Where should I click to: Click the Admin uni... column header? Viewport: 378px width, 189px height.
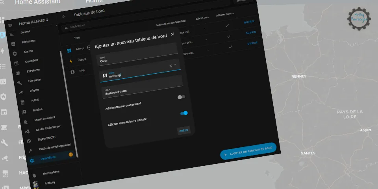pyautogui.click(x=202, y=19)
